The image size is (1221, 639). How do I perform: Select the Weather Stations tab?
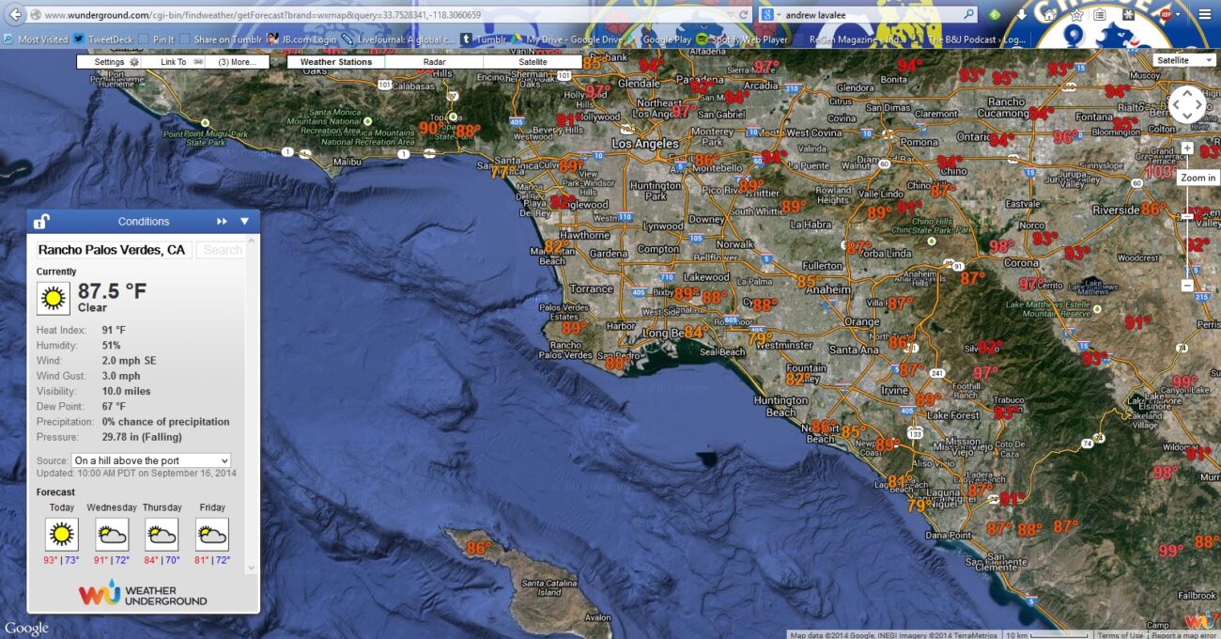tap(336, 62)
